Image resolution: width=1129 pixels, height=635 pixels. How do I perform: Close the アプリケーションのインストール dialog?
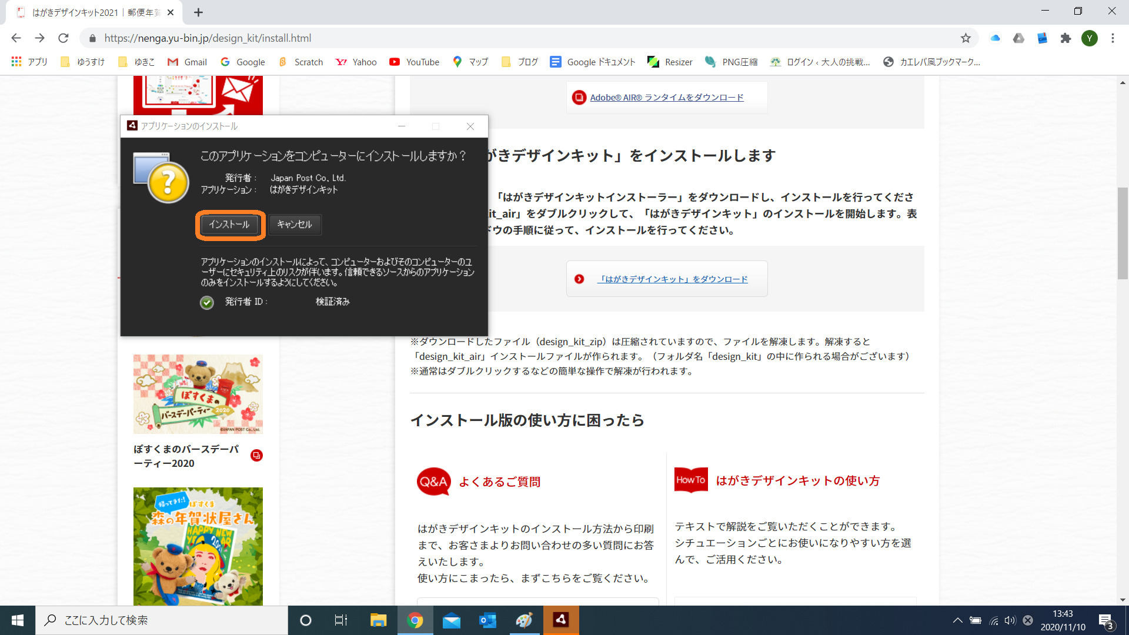(470, 126)
